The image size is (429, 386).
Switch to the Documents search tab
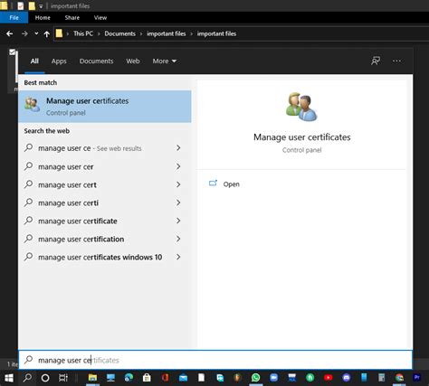coord(96,61)
